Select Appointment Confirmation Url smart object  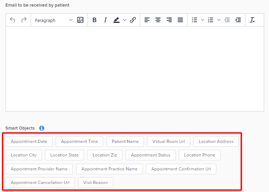coord(181,169)
